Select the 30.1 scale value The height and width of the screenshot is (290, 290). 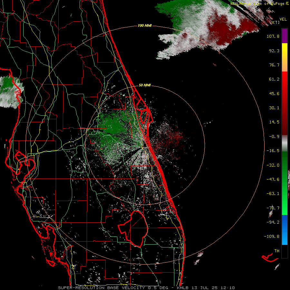[x=274, y=108]
